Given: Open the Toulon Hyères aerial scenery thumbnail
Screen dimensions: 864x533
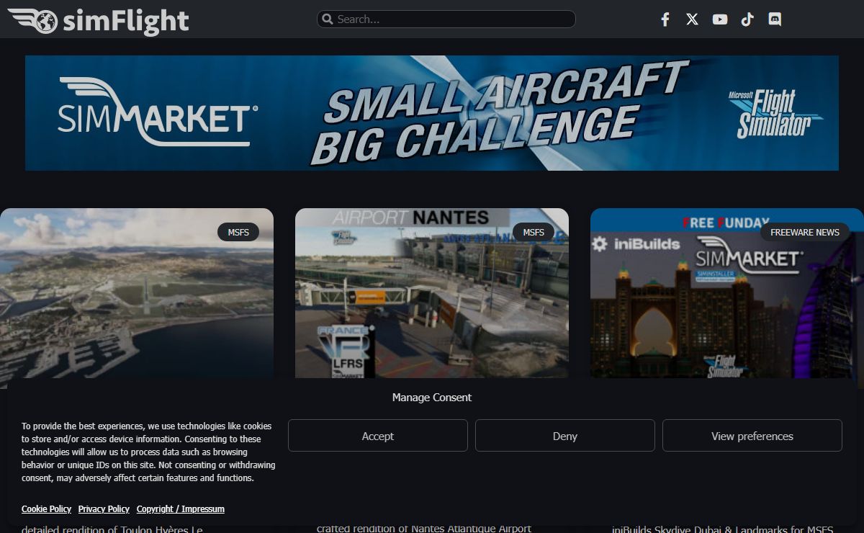Looking at the screenshot, I should pos(137,293).
